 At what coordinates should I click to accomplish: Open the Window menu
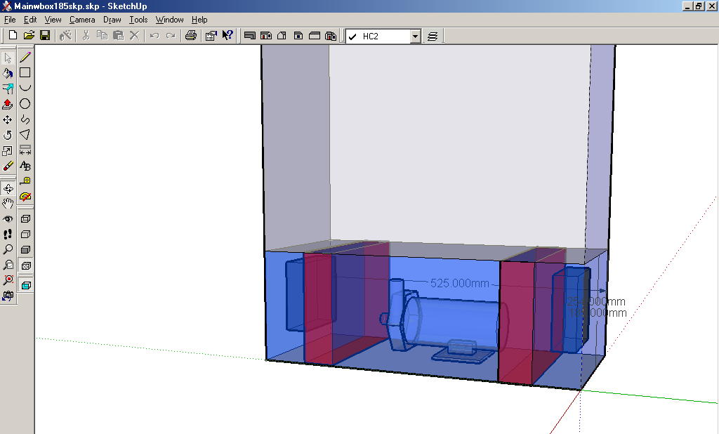pyautogui.click(x=170, y=20)
